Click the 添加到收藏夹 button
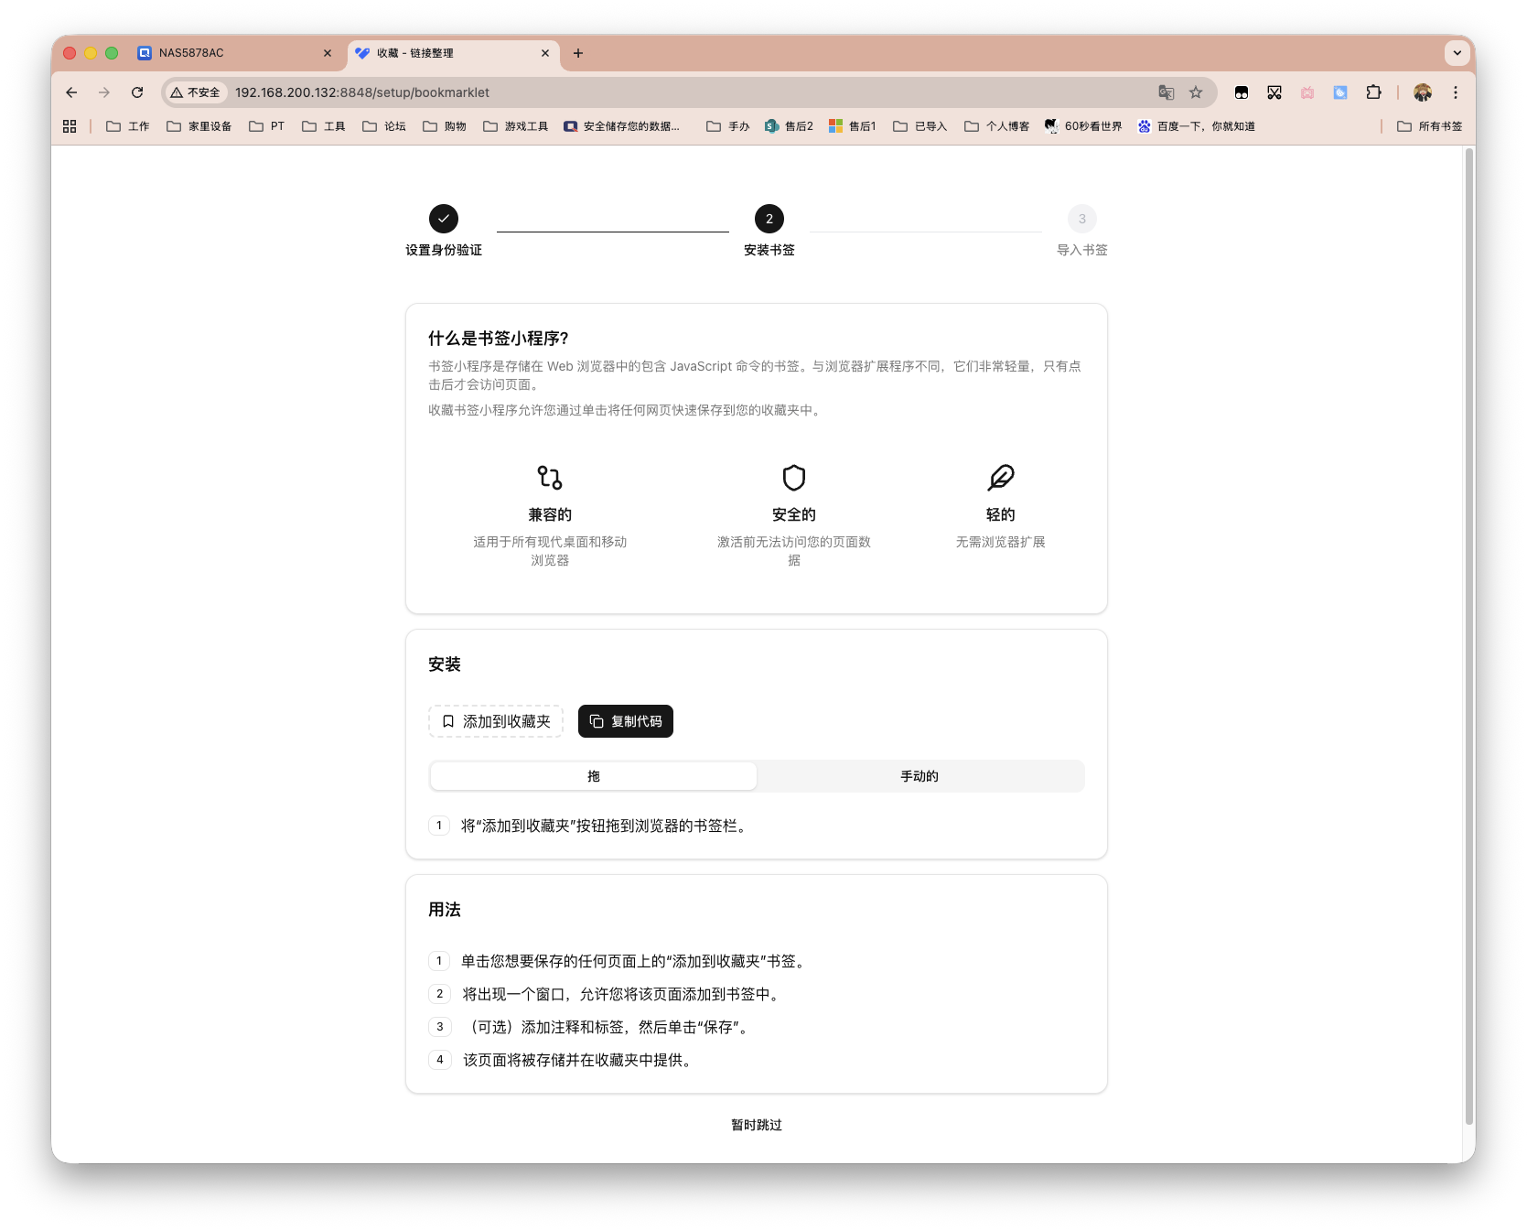The image size is (1527, 1231). pyautogui.click(x=495, y=721)
